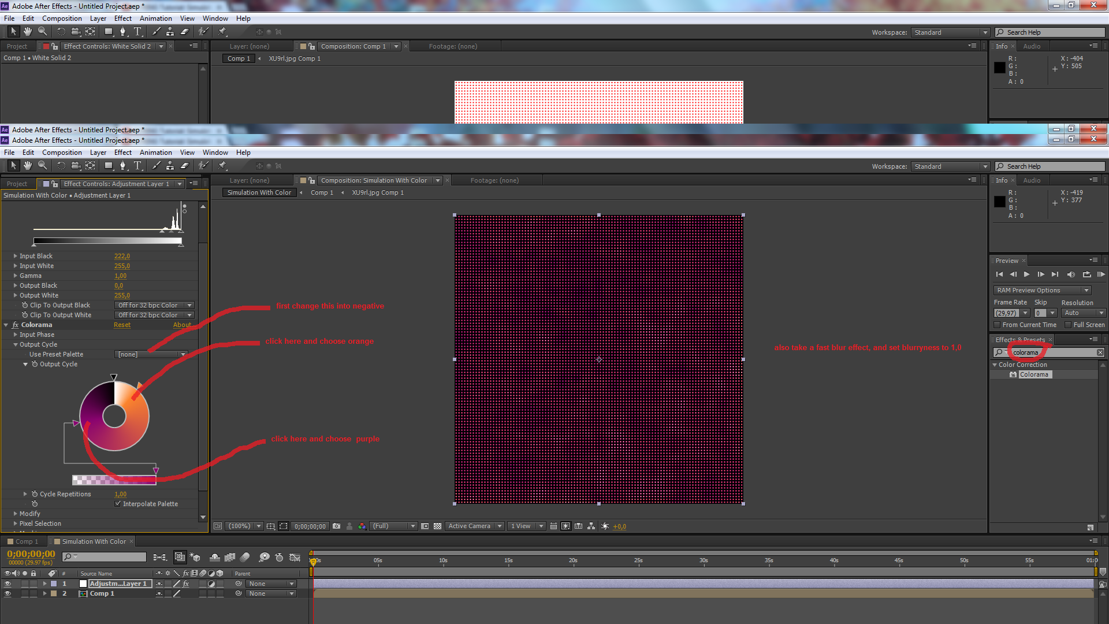Switch to the Audio panel tab in front window

(1032, 180)
